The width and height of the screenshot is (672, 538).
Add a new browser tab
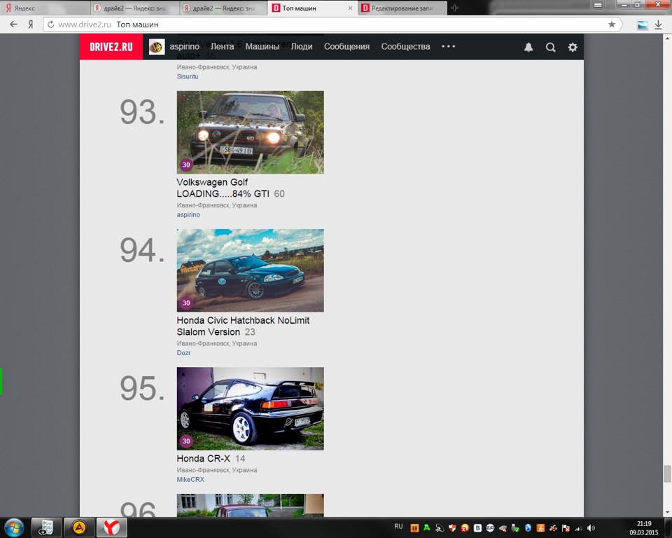point(455,8)
